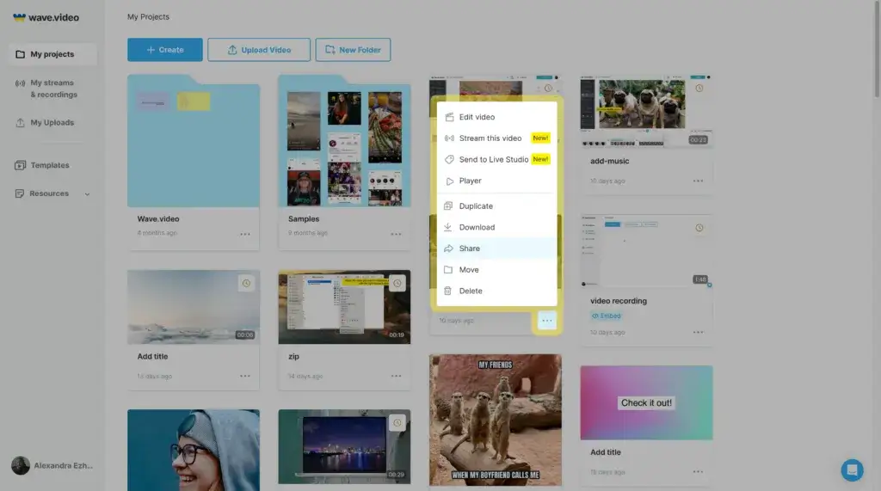
Task: Click the Embed link under video recording
Action: pyautogui.click(x=606, y=316)
